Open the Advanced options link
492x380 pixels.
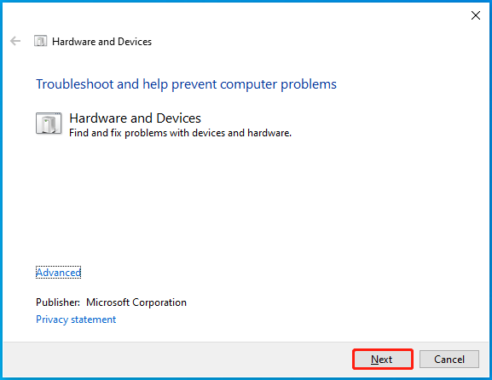58,273
